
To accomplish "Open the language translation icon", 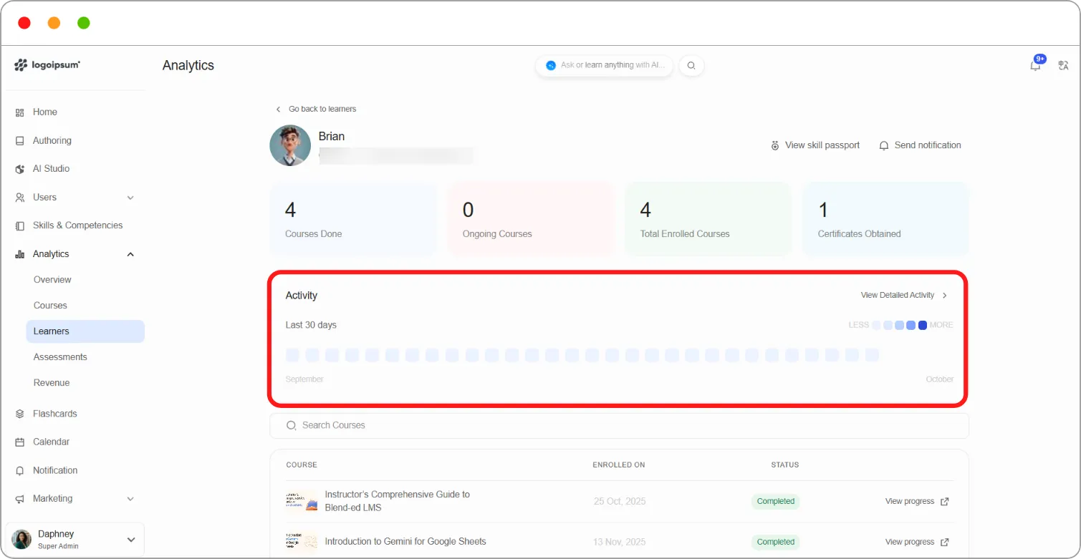I will click(1063, 65).
